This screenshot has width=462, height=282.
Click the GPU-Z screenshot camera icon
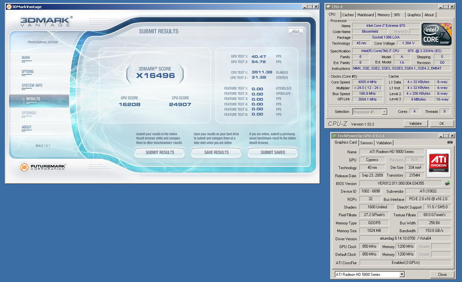450,142
